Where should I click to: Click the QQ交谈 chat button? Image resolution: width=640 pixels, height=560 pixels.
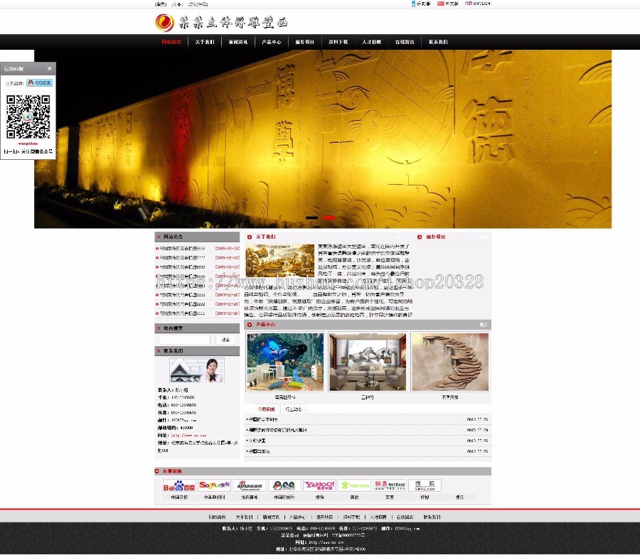[x=40, y=83]
